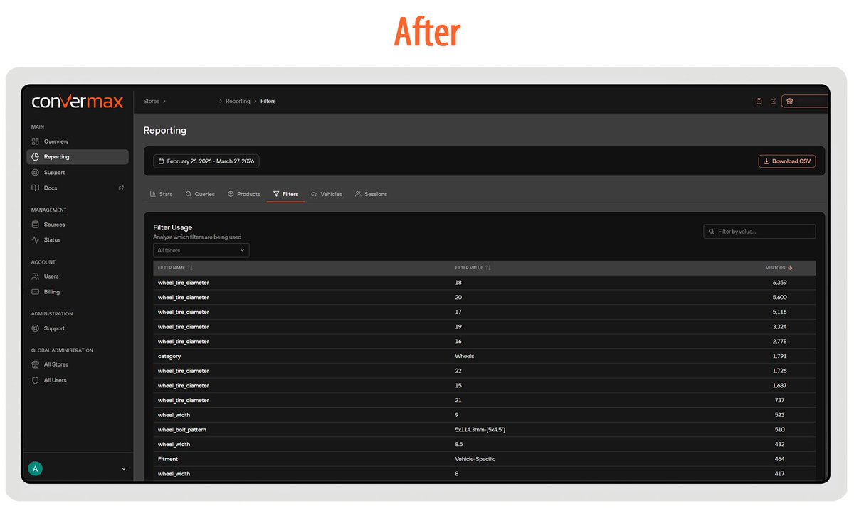Click the download arrow icon on Download CSV
This screenshot has width=854, height=508.
[x=766, y=161]
